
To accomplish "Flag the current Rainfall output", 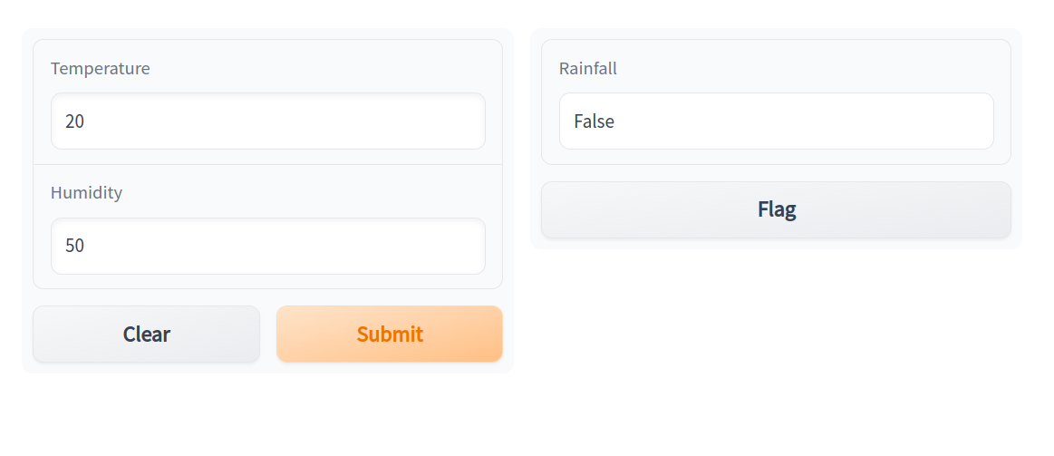I will 776,209.
